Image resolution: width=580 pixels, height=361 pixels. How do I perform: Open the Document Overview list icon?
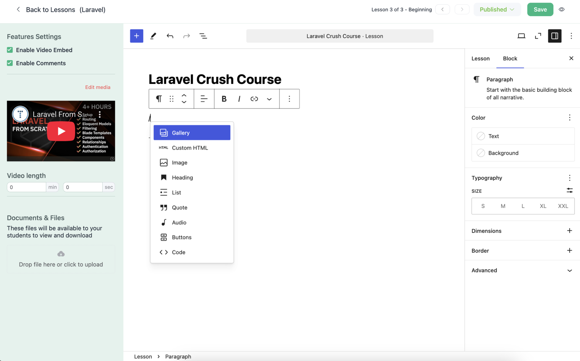(x=203, y=36)
